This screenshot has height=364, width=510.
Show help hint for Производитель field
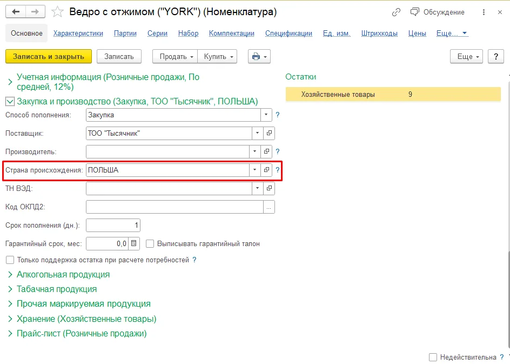coord(278,151)
